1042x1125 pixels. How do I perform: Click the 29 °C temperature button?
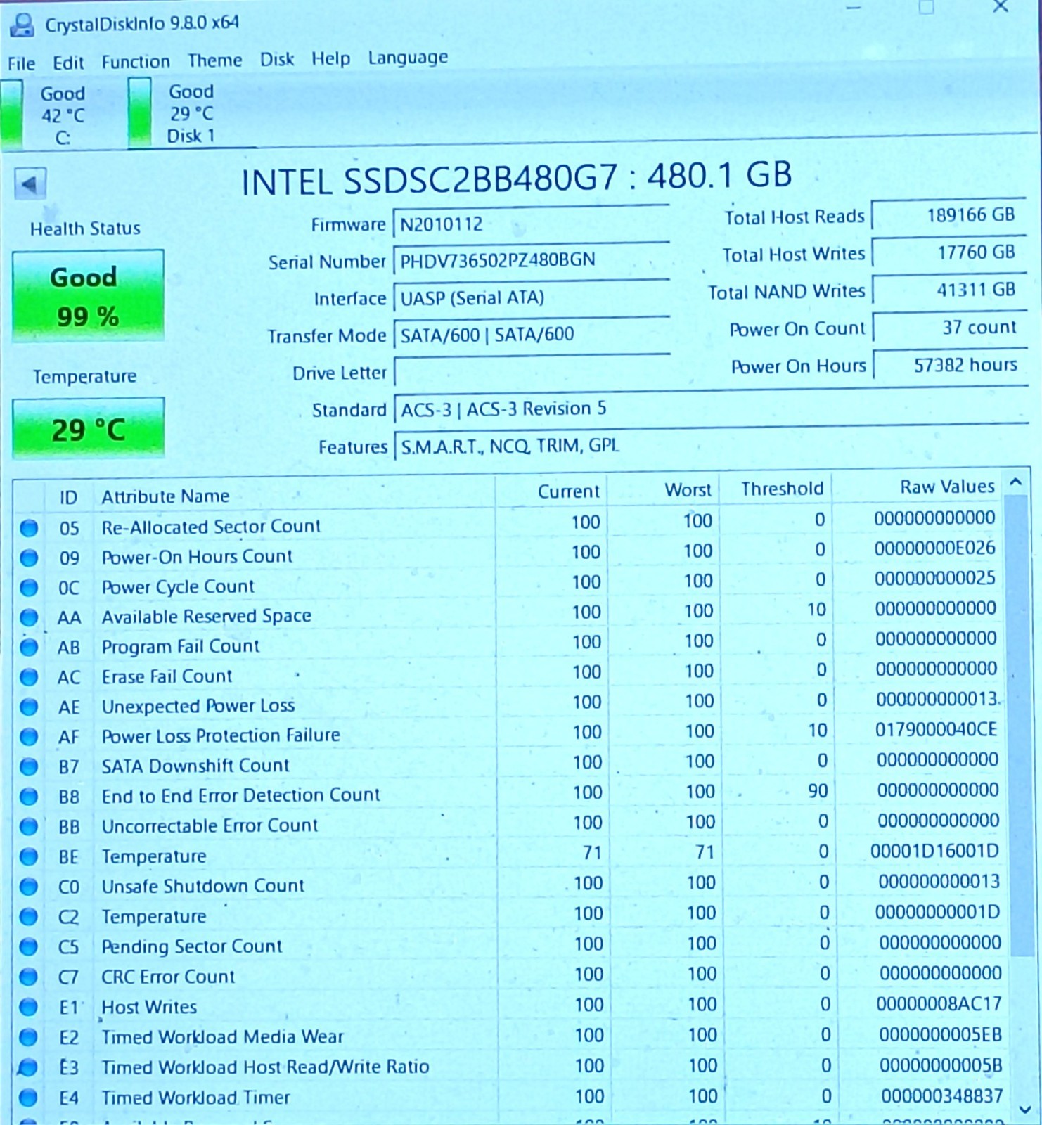88,429
